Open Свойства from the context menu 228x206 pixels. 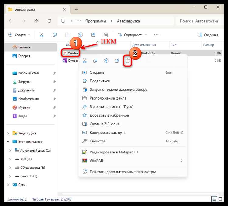click(133, 141)
